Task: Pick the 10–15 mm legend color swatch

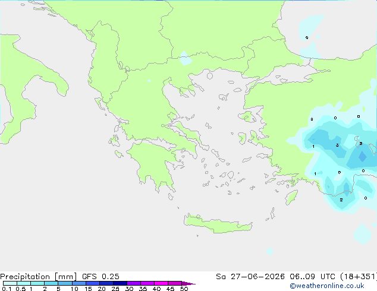Action: tap(78, 283)
